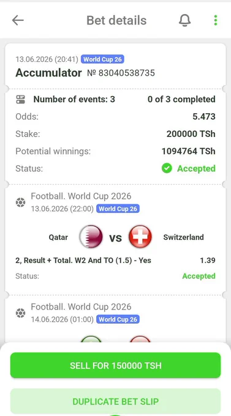Click the number of events list icon

pyautogui.click(x=20, y=100)
